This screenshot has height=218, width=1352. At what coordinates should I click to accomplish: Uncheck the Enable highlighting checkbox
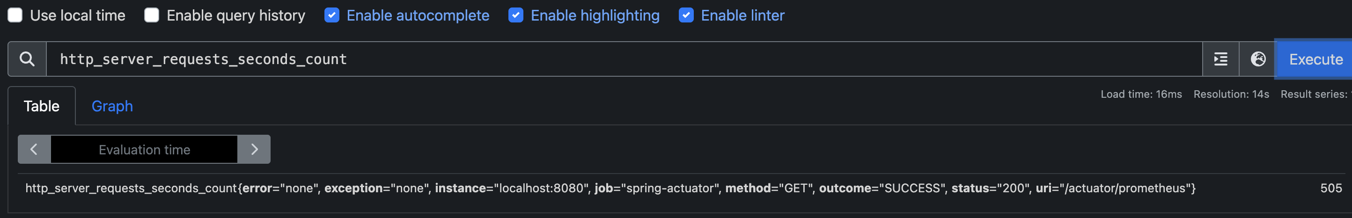click(x=516, y=15)
